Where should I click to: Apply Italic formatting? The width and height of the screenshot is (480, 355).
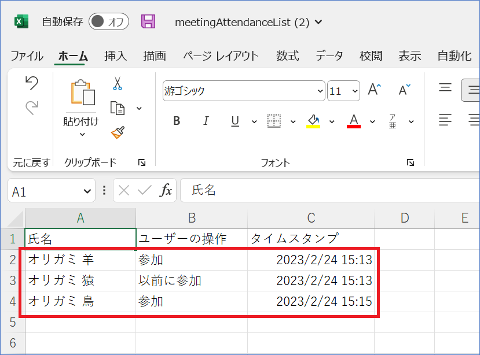click(206, 121)
